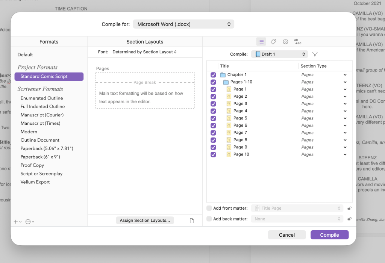385x263 pixels.
Task: Open the ellipsis actions menu under Formats
Action: coord(28,222)
